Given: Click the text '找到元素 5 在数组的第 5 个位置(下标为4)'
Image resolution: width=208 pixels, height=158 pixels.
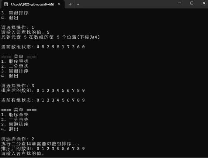Looking at the screenshot, I should pyautogui.click(x=51, y=37).
